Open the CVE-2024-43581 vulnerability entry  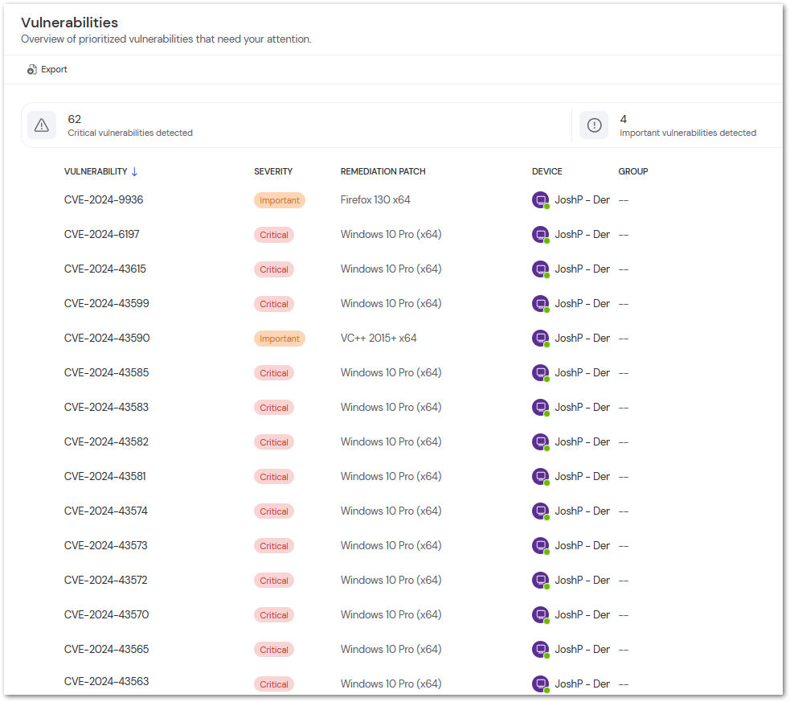point(107,476)
